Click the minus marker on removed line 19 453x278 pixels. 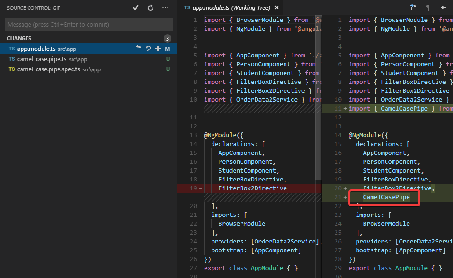pos(201,188)
